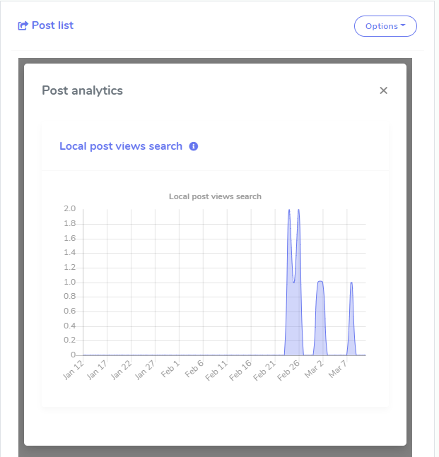The image size is (439, 457).
Task: Click the 2.0 y-axis label
Action: 69,209
